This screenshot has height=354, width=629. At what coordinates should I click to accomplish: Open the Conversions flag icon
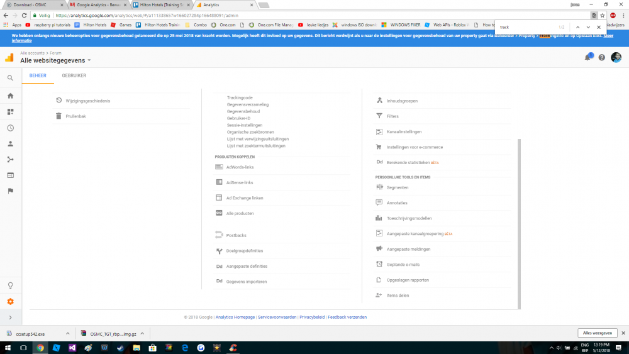[x=11, y=191]
